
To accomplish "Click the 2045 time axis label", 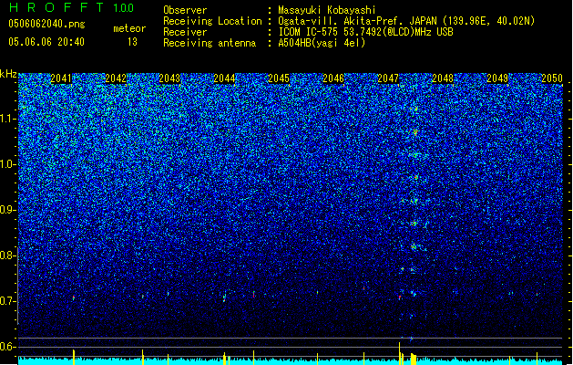I will click(x=279, y=78).
